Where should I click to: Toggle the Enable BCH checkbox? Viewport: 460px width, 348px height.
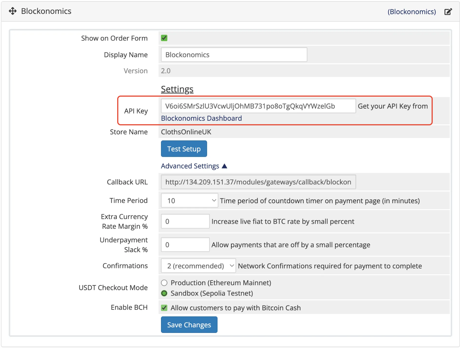[164, 308]
